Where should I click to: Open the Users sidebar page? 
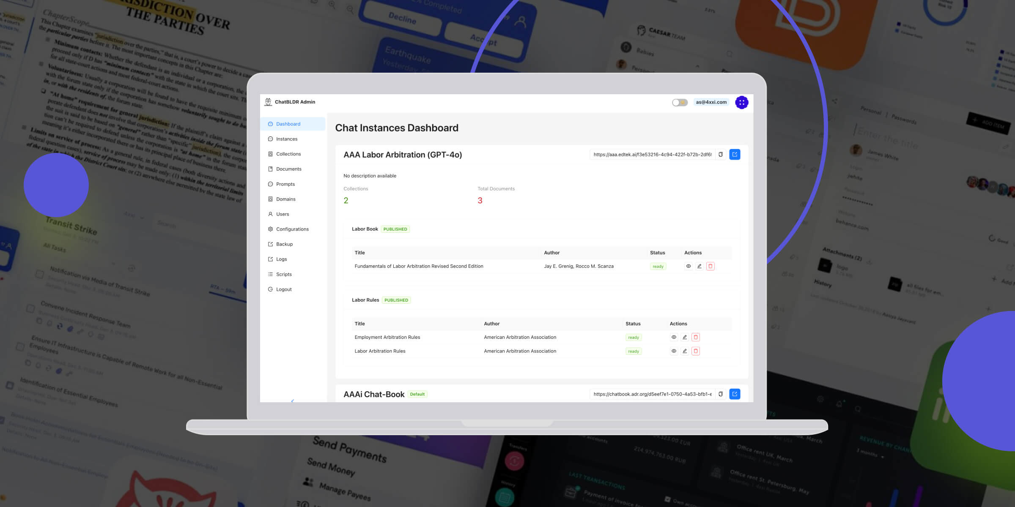(x=293, y=214)
